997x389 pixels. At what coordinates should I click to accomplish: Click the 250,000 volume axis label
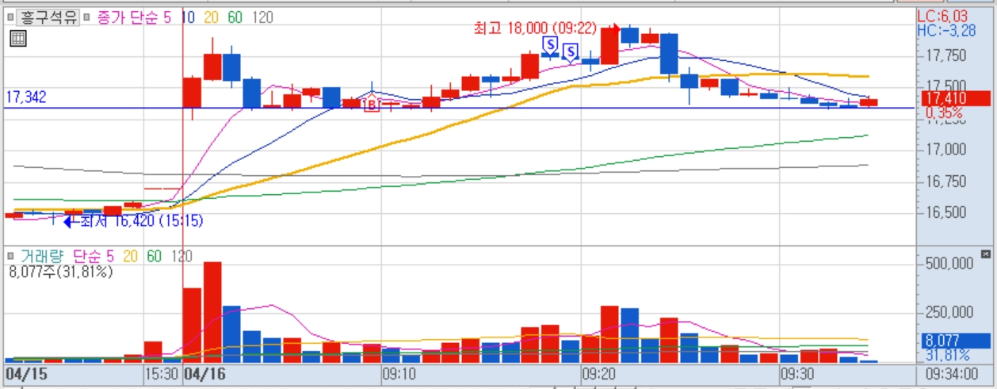coord(951,312)
